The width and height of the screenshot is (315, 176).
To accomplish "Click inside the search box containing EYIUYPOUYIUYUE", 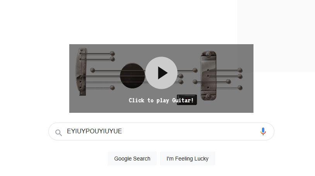I will [x=161, y=131].
